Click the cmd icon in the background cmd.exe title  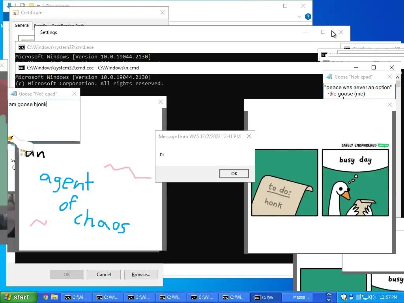(x=22, y=47)
